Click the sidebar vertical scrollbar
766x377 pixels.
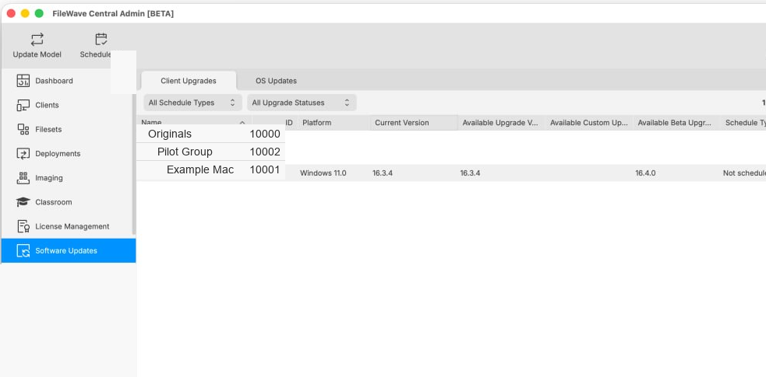tap(134, 164)
